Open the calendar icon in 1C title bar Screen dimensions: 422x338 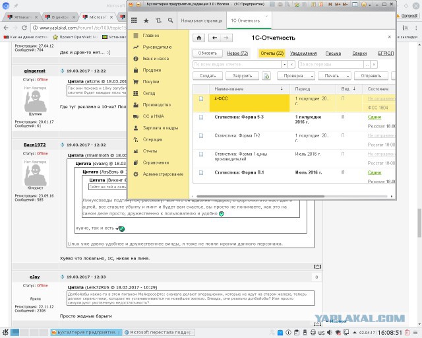point(321,5)
